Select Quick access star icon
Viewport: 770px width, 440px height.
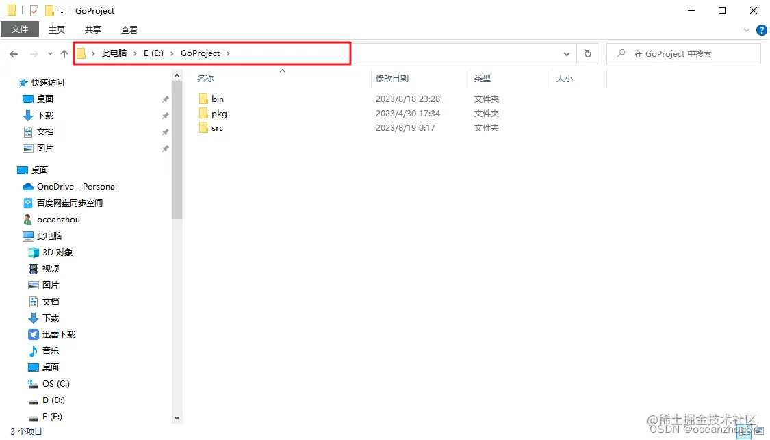point(23,83)
